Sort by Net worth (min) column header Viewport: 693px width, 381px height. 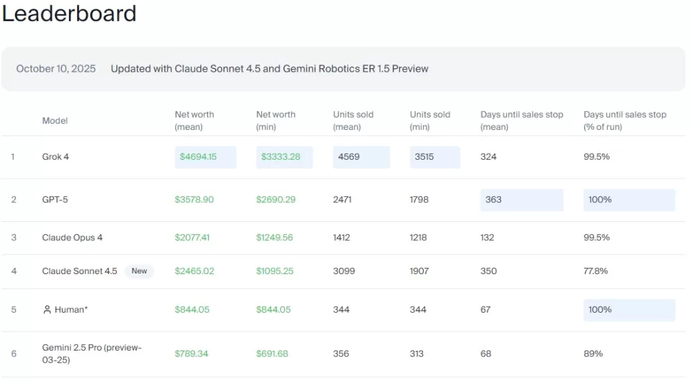click(275, 120)
